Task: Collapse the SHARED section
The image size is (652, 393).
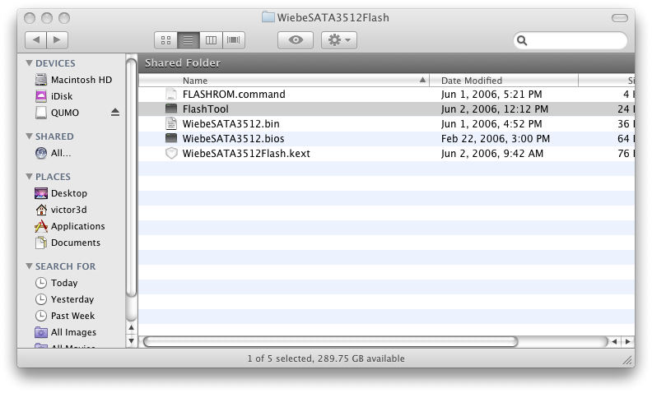Action: click(x=29, y=136)
